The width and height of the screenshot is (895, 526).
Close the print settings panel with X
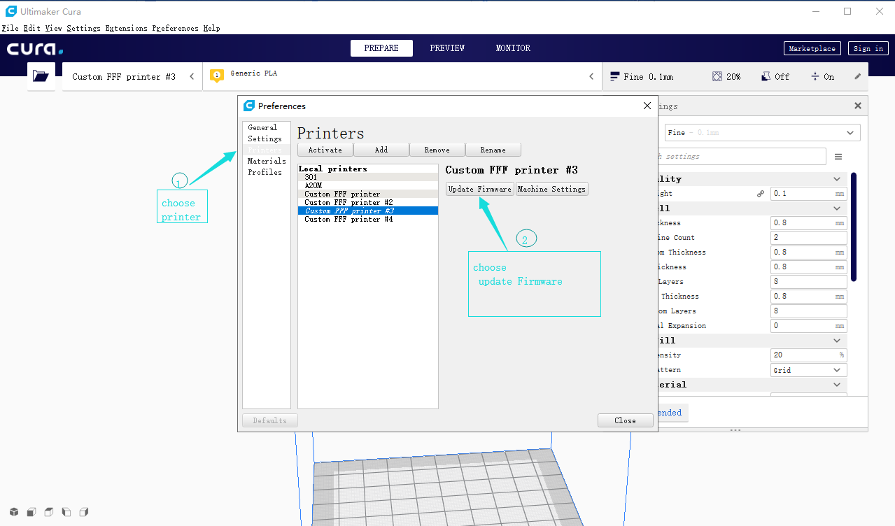pos(857,106)
